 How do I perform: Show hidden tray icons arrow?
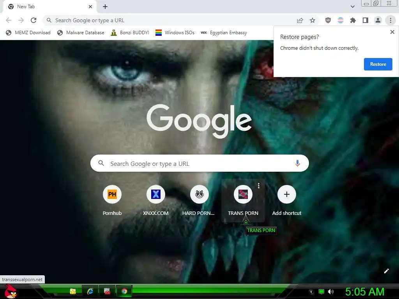coord(311,292)
